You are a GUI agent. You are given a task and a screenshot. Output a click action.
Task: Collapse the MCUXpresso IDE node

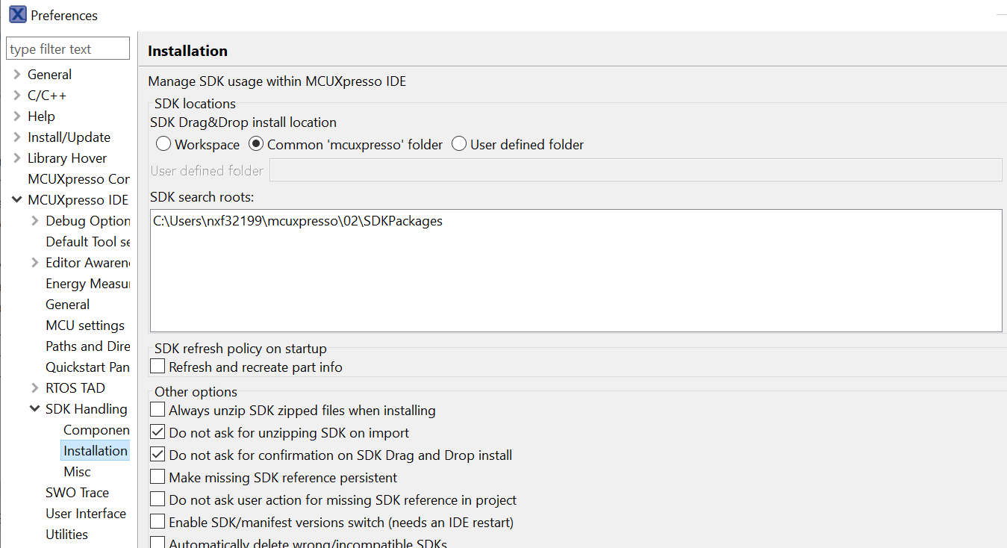tap(16, 199)
